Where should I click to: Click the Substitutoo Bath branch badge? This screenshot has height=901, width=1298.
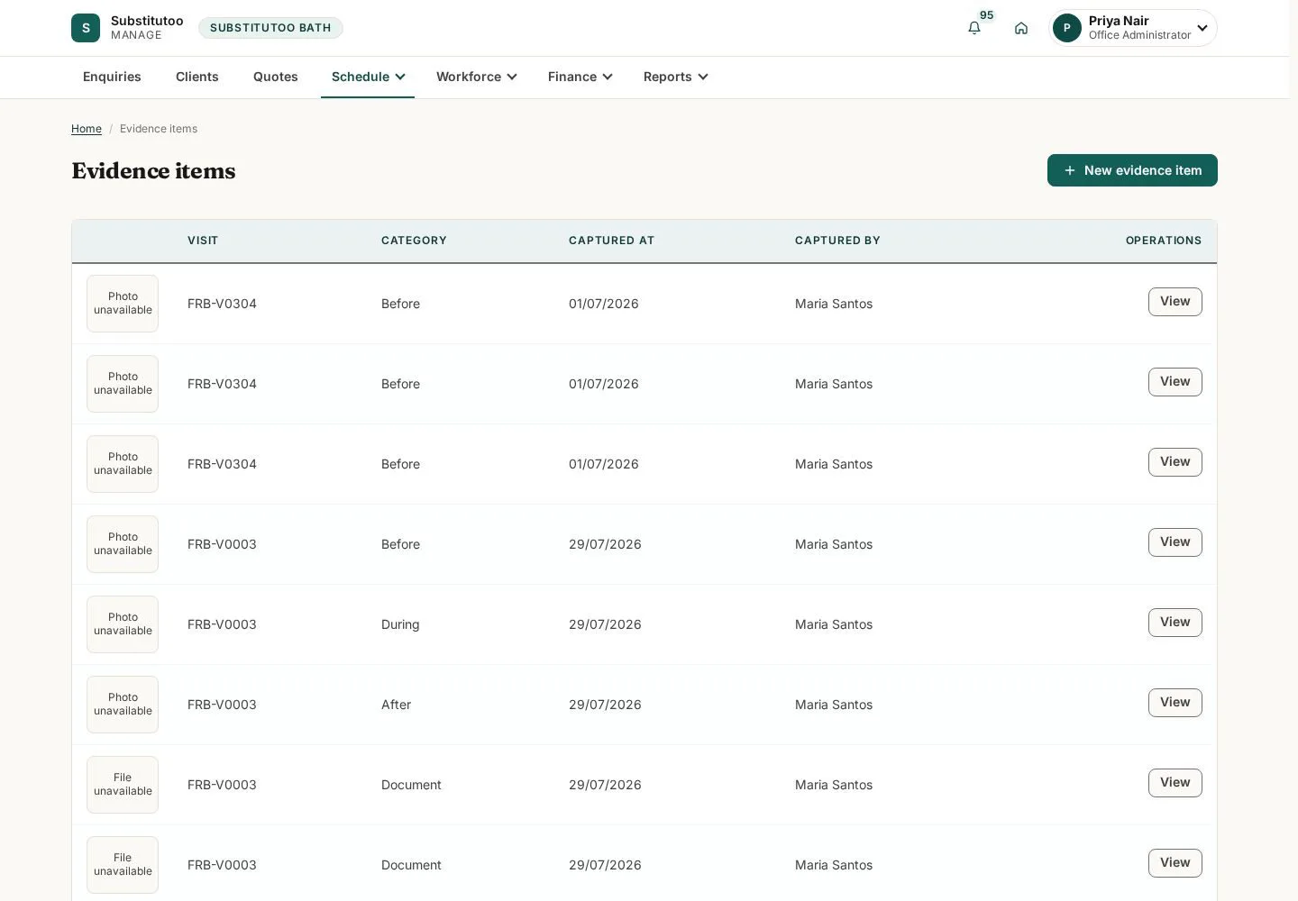pyautogui.click(x=270, y=28)
